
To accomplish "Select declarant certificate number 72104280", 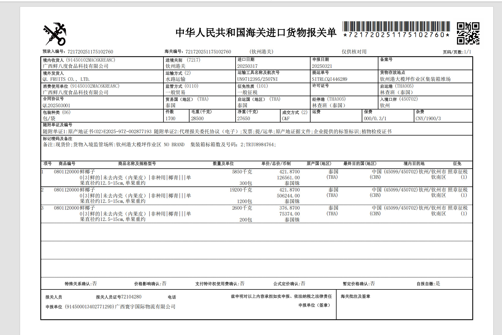I will (x=131, y=297).
